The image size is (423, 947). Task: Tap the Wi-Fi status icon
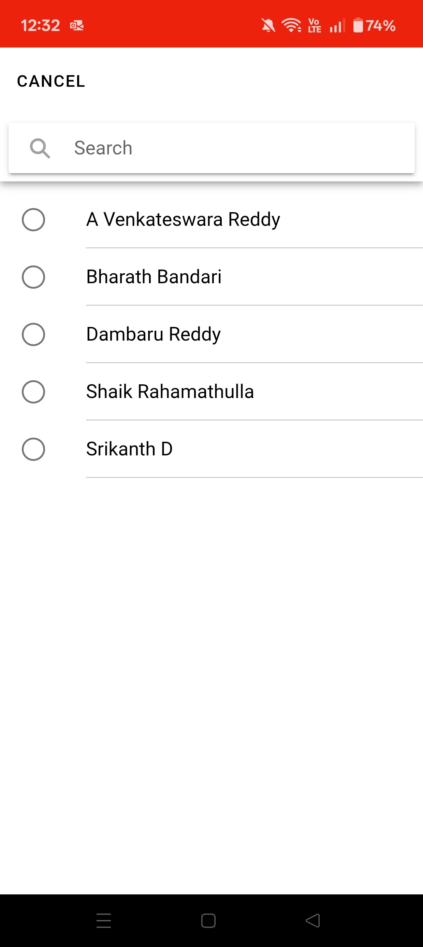[292, 25]
